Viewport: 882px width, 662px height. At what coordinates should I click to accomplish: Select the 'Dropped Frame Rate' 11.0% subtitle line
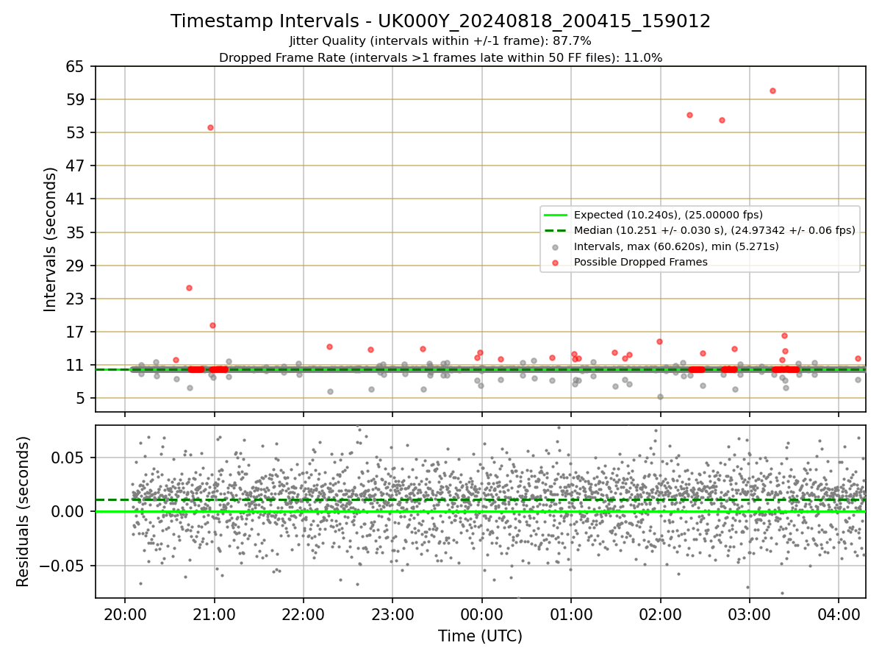tap(440, 57)
